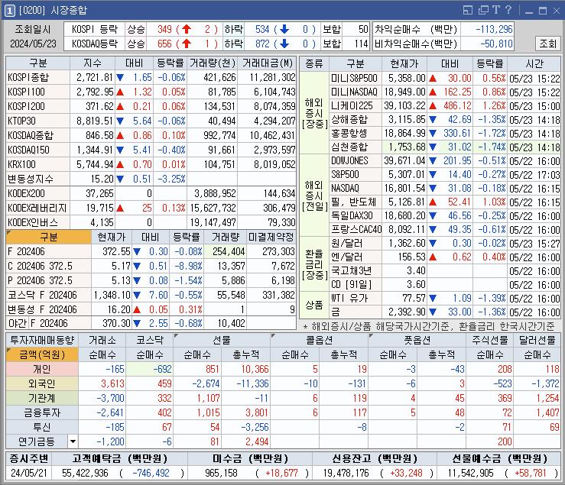565x485 pixels.
Task: Select the 원/달러 exchange rate label
Action: pos(356,243)
